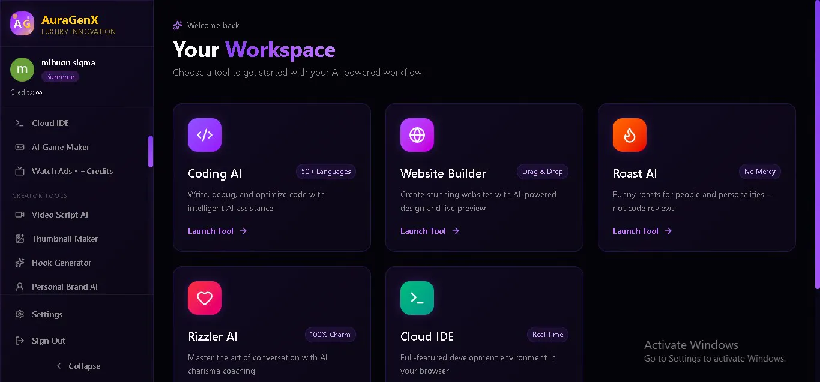
Task: Open Personal Brand AI
Action: click(x=76, y=287)
